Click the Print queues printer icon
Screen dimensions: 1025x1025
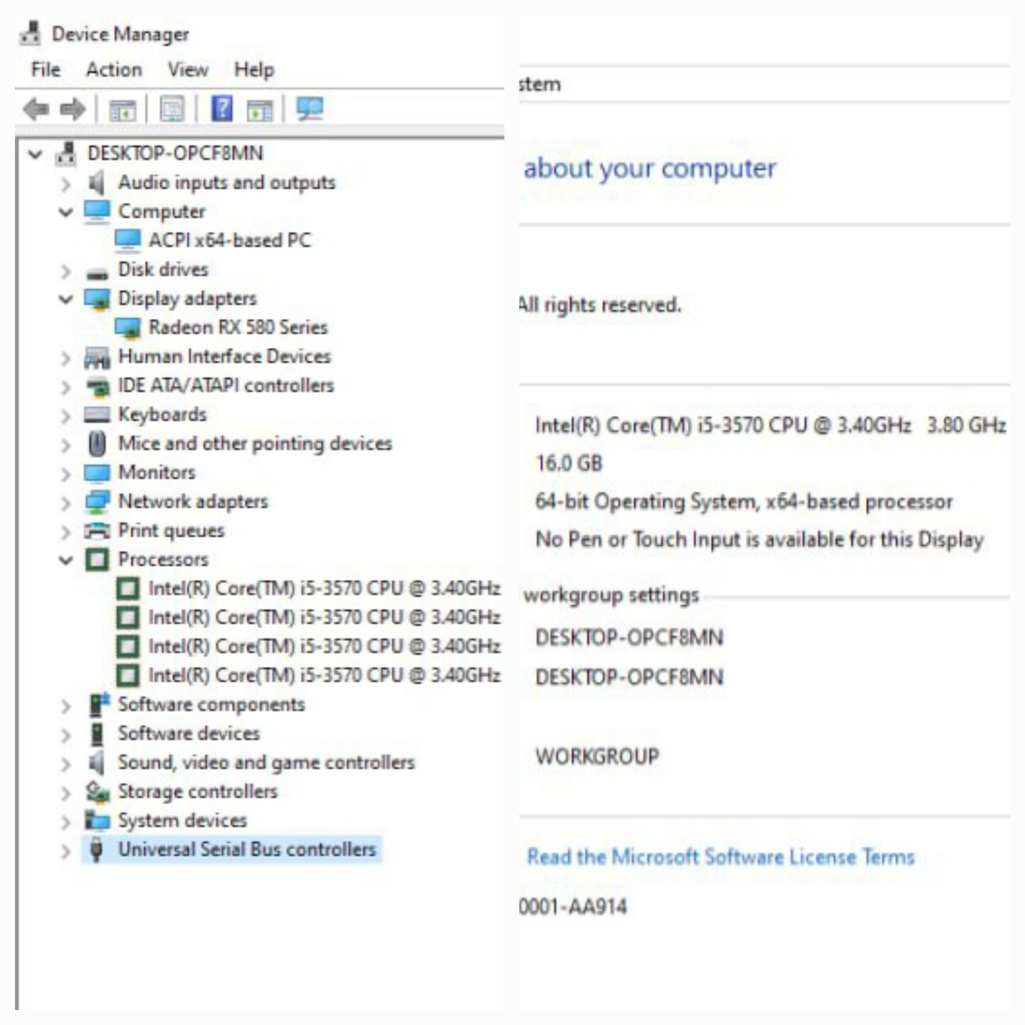pos(97,530)
